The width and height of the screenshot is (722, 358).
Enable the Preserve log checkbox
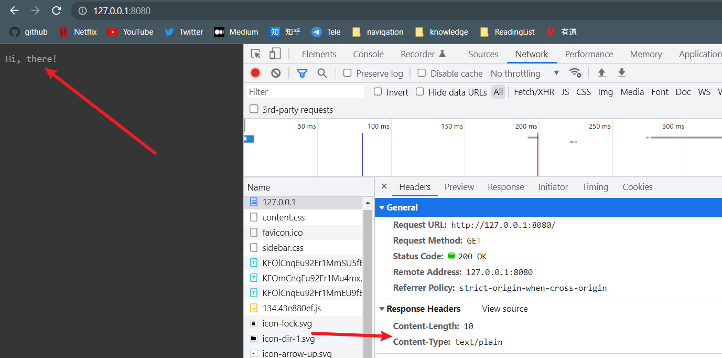click(347, 73)
